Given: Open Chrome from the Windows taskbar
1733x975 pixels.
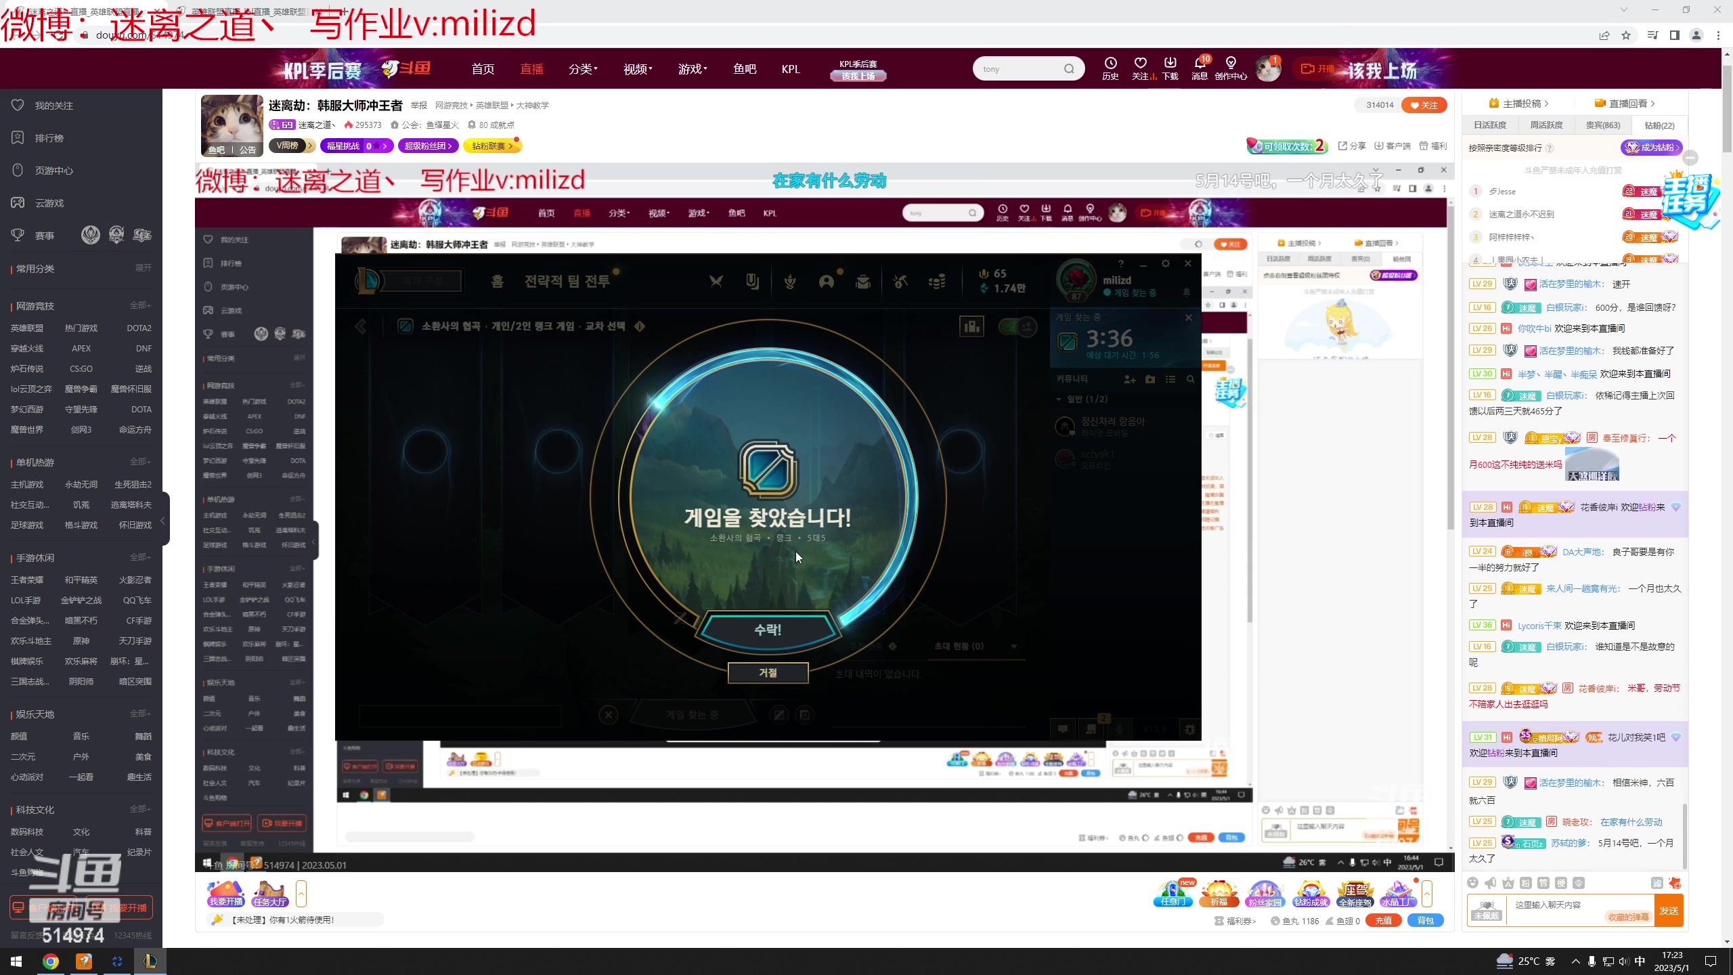Looking at the screenshot, I should (x=51, y=961).
